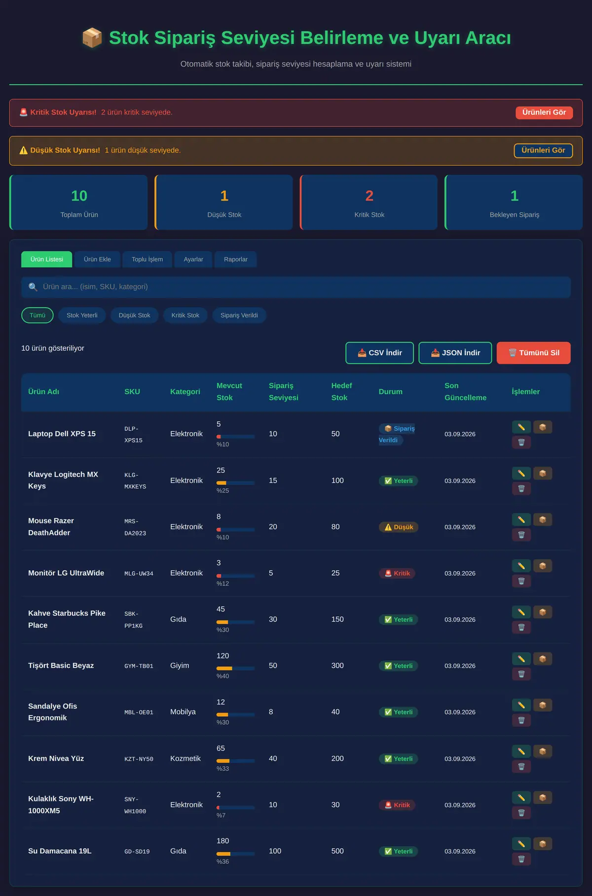Click the box icon in Monitör LG UltraWide row
Image resolution: width=592 pixels, height=896 pixels.
click(x=543, y=566)
